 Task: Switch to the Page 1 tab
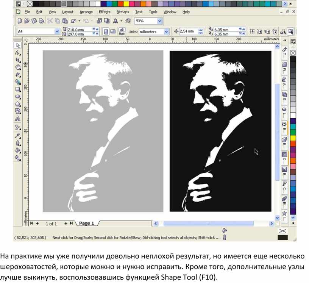tap(86, 223)
